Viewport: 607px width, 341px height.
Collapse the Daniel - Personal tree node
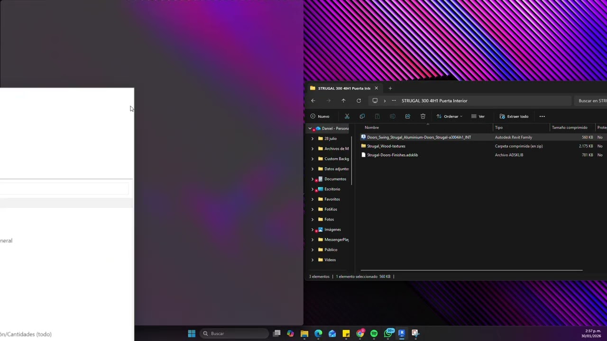pos(310,128)
